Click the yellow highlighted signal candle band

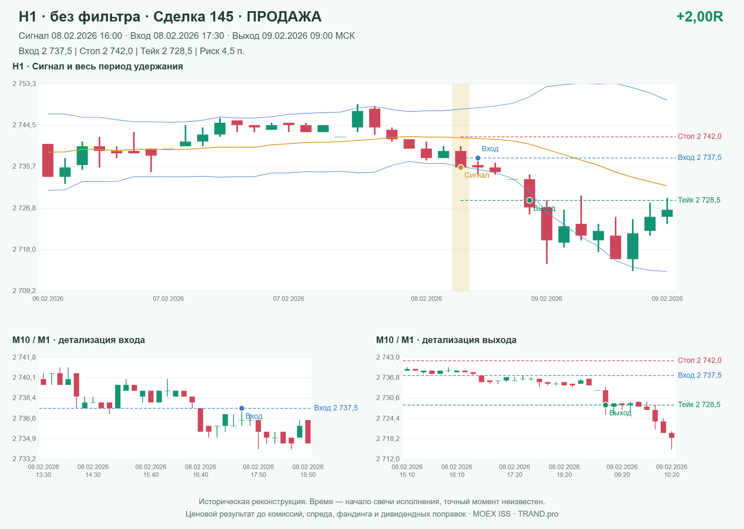[x=460, y=187]
